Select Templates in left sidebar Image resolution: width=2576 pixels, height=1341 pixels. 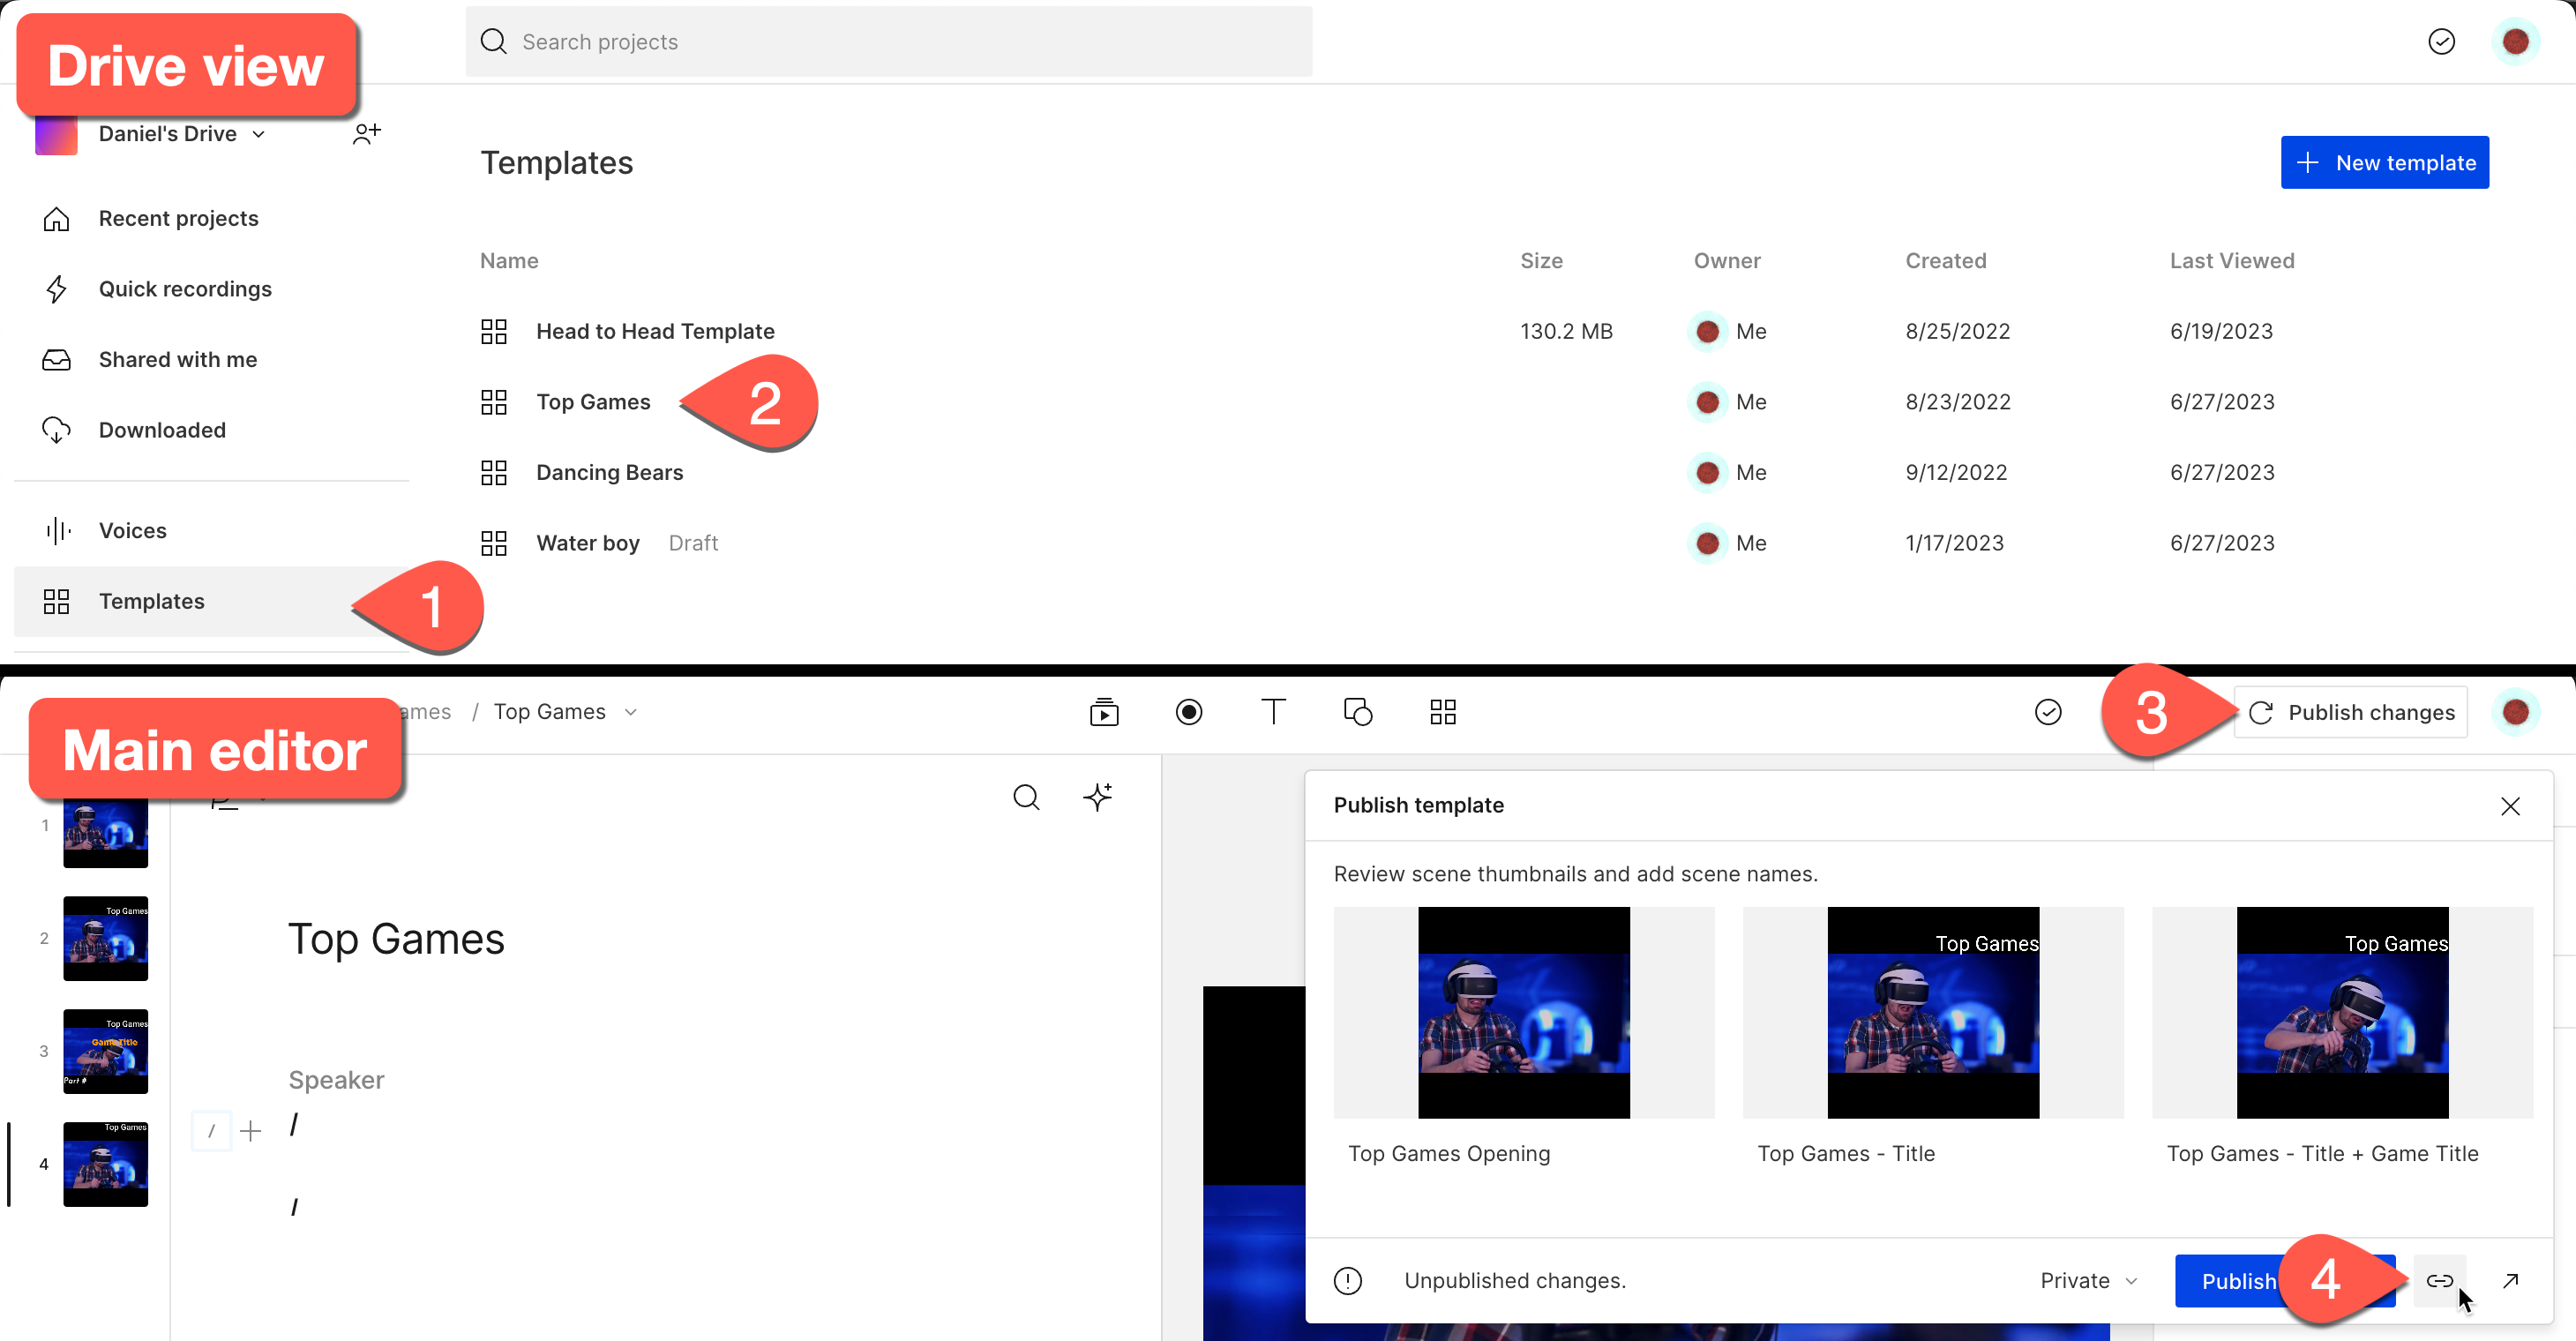[x=152, y=600]
